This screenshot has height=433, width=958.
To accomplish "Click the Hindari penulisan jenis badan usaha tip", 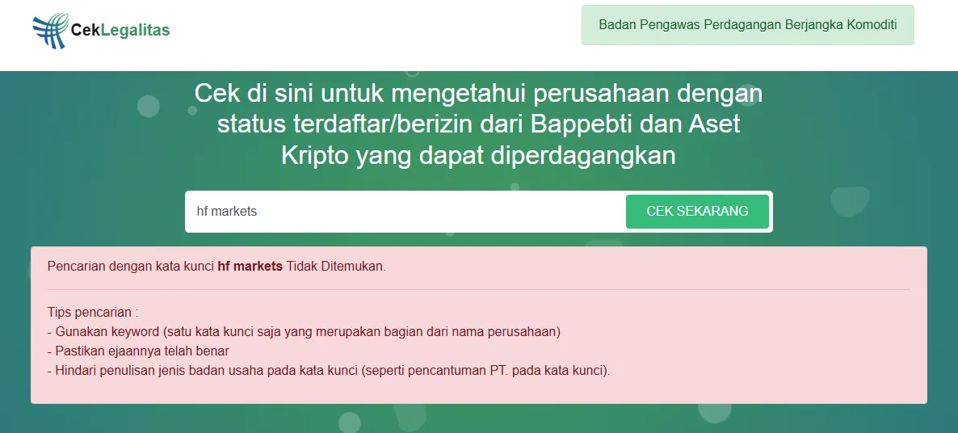I will point(329,371).
